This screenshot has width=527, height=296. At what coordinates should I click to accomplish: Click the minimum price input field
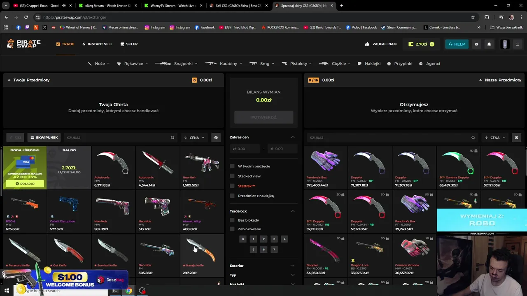click(x=245, y=149)
